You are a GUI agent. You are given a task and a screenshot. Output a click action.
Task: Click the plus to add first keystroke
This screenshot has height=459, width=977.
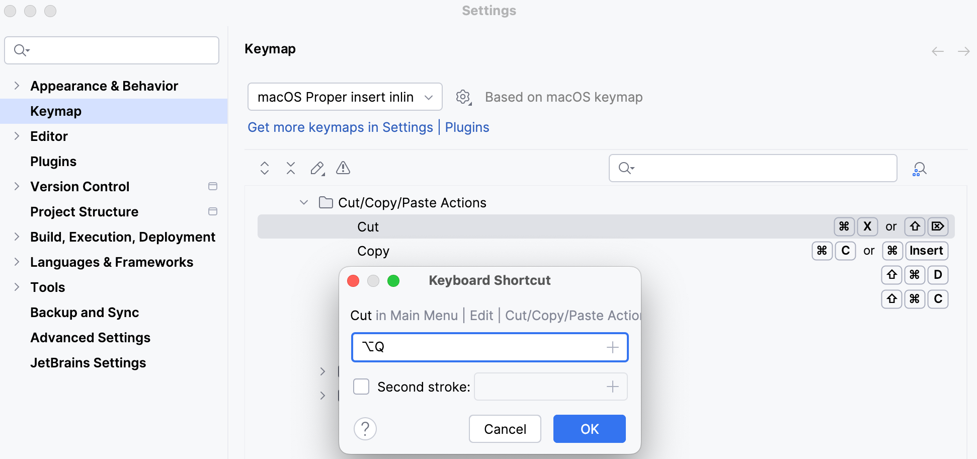point(613,347)
